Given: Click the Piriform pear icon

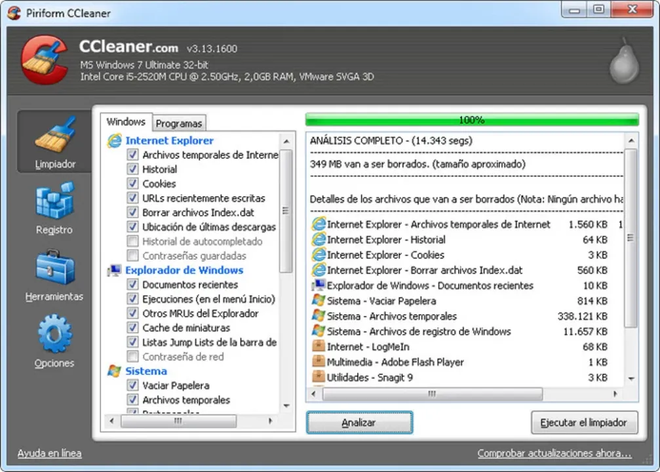Looking at the screenshot, I should tap(625, 62).
